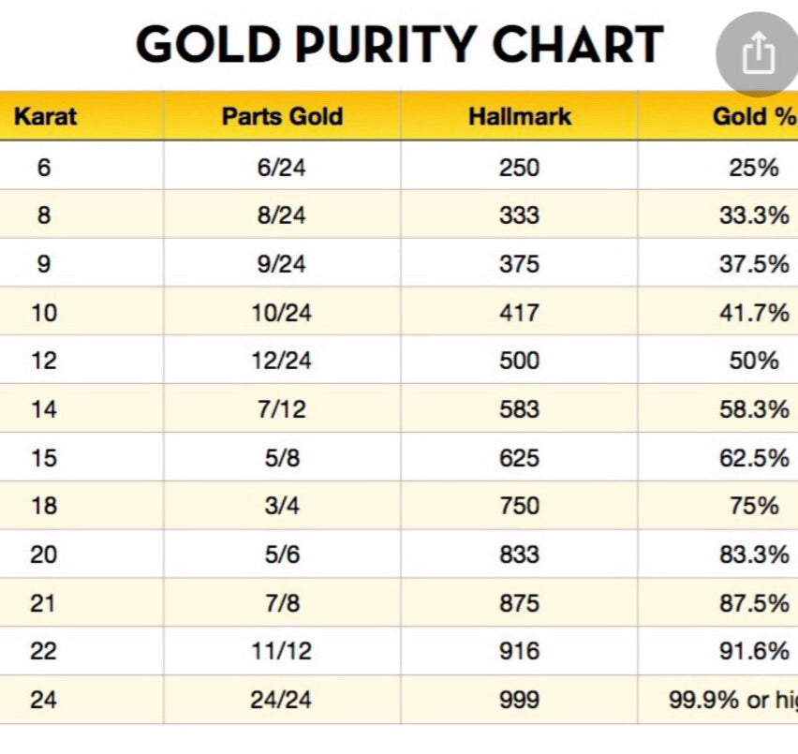Image resolution: width=798 pixels, height=754 pixels.
Task: Select the 91.6% gold percentage cell
Action: coord(754,651)
